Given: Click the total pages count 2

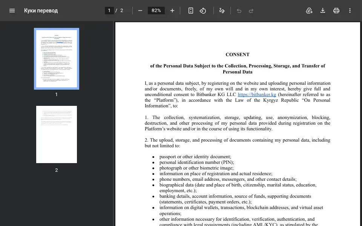Looking at the screenshot, I should (x=122, y=11).
